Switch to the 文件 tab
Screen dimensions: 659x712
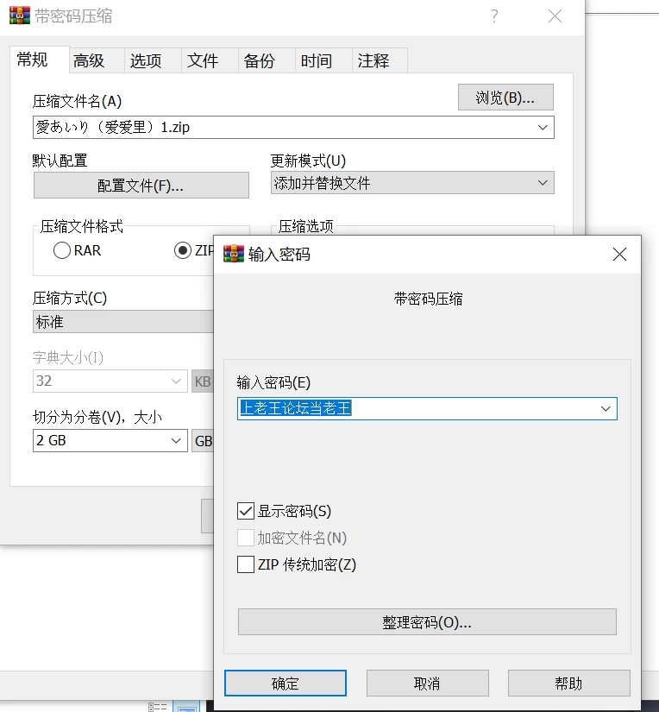point(210,60)
